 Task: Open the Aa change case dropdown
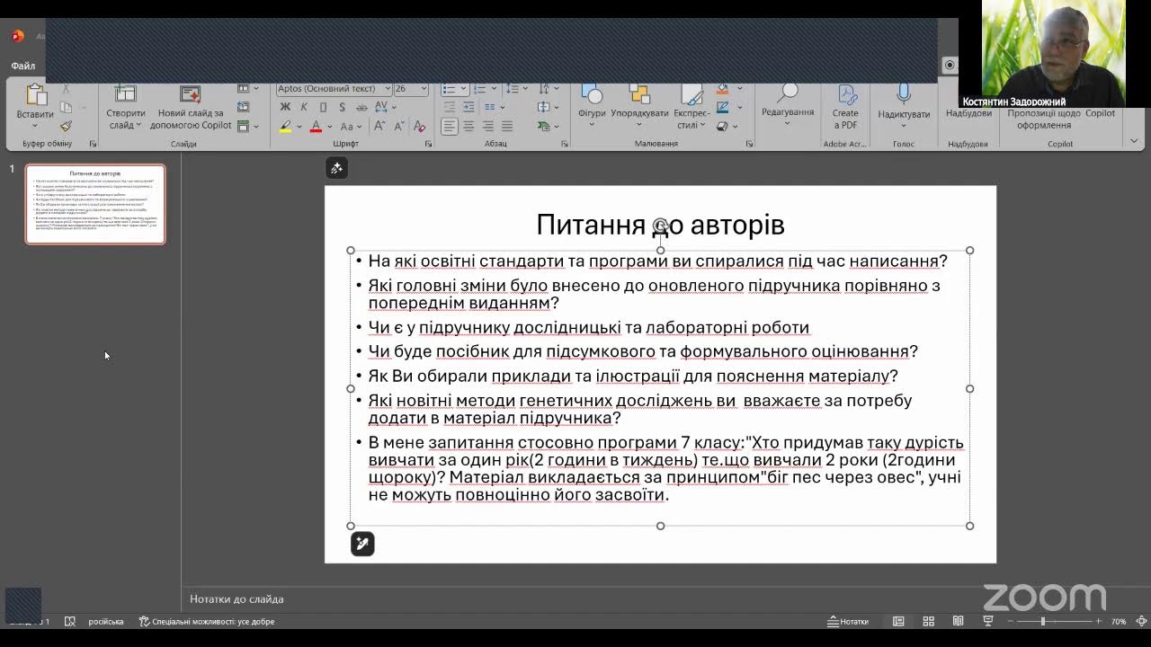(350, 127)
